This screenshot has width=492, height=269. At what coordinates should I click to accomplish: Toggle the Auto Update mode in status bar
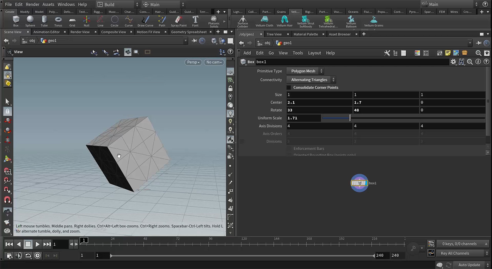(469, 265)
